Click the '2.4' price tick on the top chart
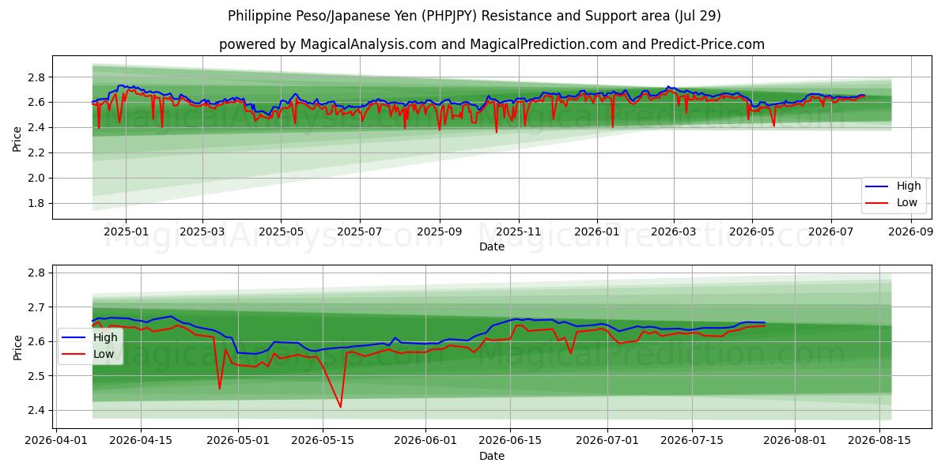 (x=38, y=127)
